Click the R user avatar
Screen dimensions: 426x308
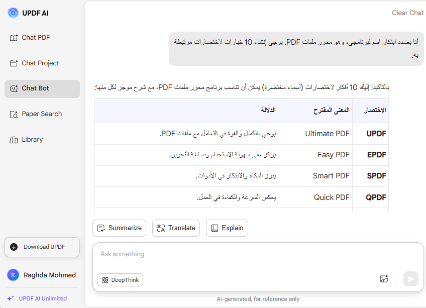click(13, 275)
